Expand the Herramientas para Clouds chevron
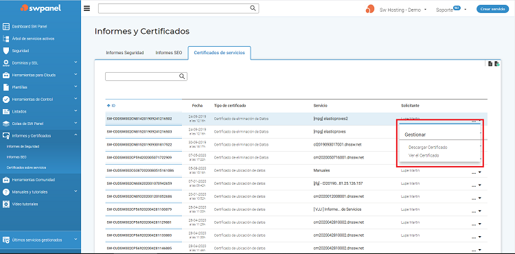515x254 pixels. point(76,74)
